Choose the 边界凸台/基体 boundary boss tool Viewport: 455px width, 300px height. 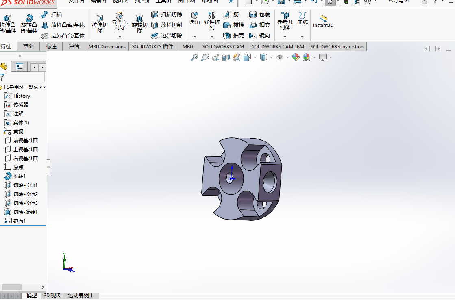(63, 35)
